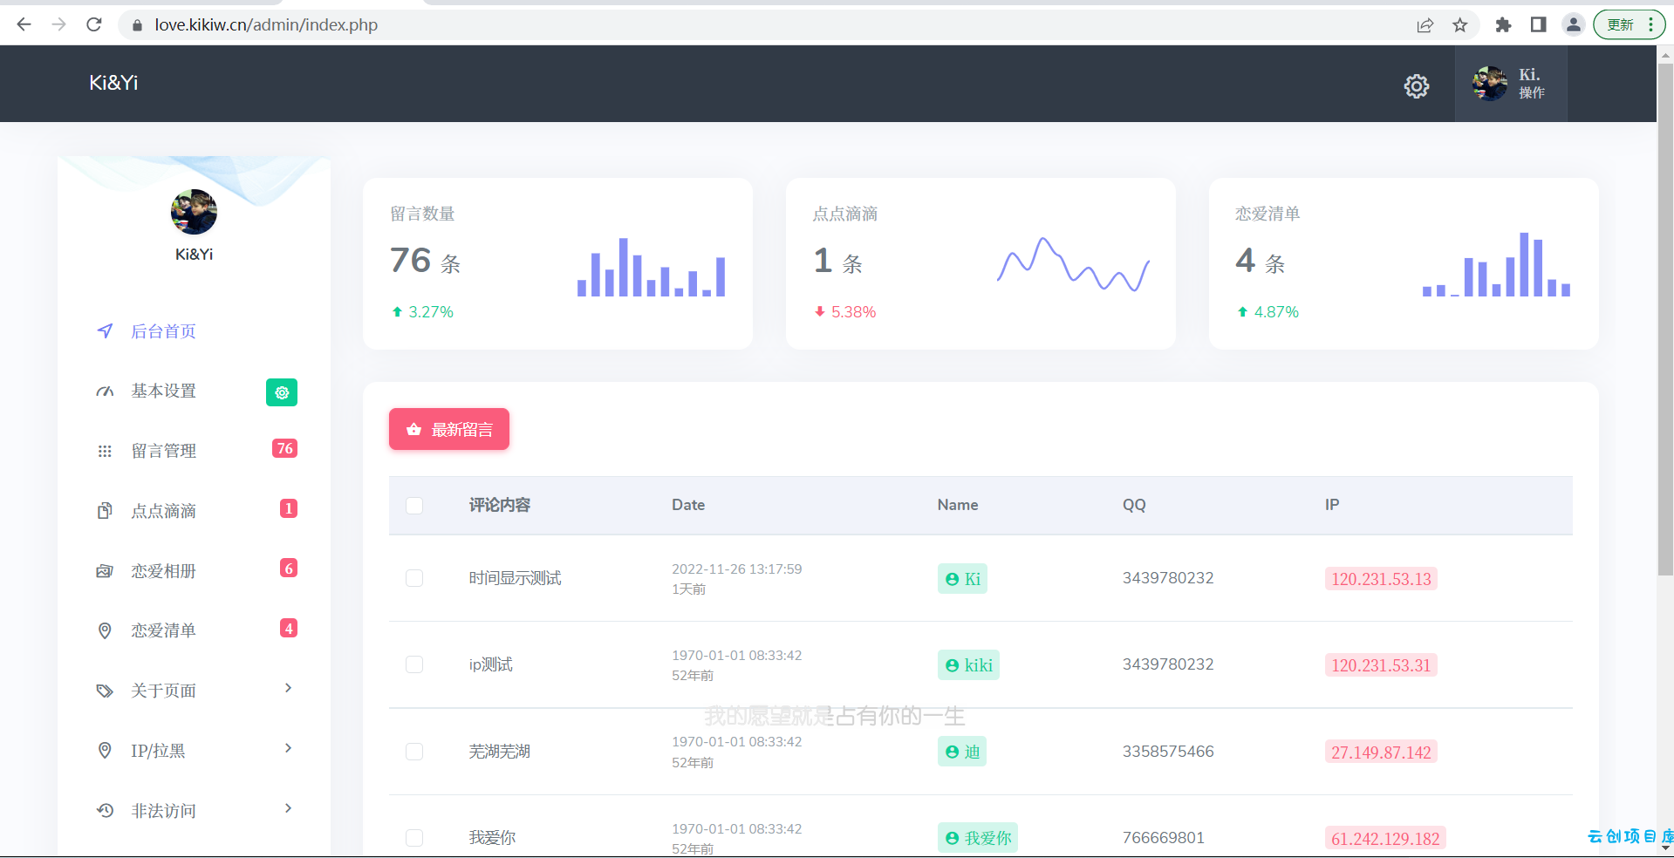Check the 我爱你 row checkbox
This screenshot has width=1674, height=858.
point(414,838)
